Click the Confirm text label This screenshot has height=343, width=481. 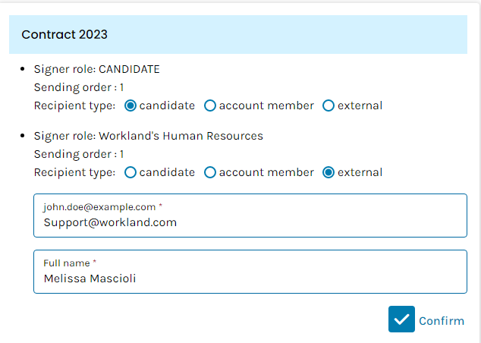pyautogui.click(x=441, y=320)
